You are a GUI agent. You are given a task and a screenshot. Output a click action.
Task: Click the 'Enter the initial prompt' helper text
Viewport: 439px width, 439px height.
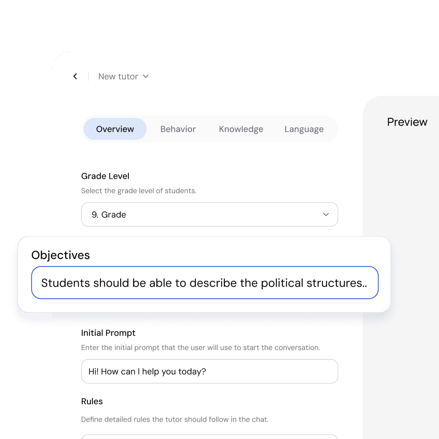pos(201,348)
